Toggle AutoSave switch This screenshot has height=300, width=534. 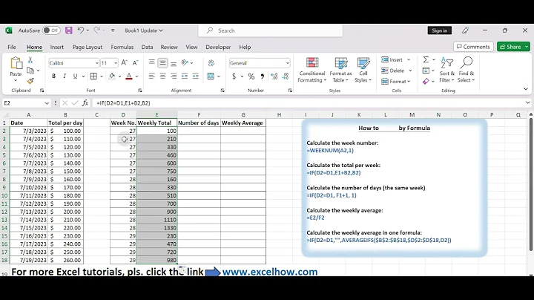coord(51,30)
